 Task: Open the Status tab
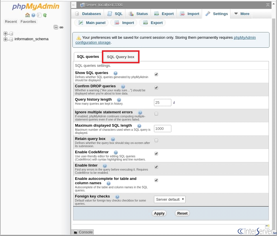138,14
